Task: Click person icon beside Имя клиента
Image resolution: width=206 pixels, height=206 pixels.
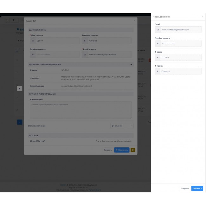Action: (x=33, y=41)
